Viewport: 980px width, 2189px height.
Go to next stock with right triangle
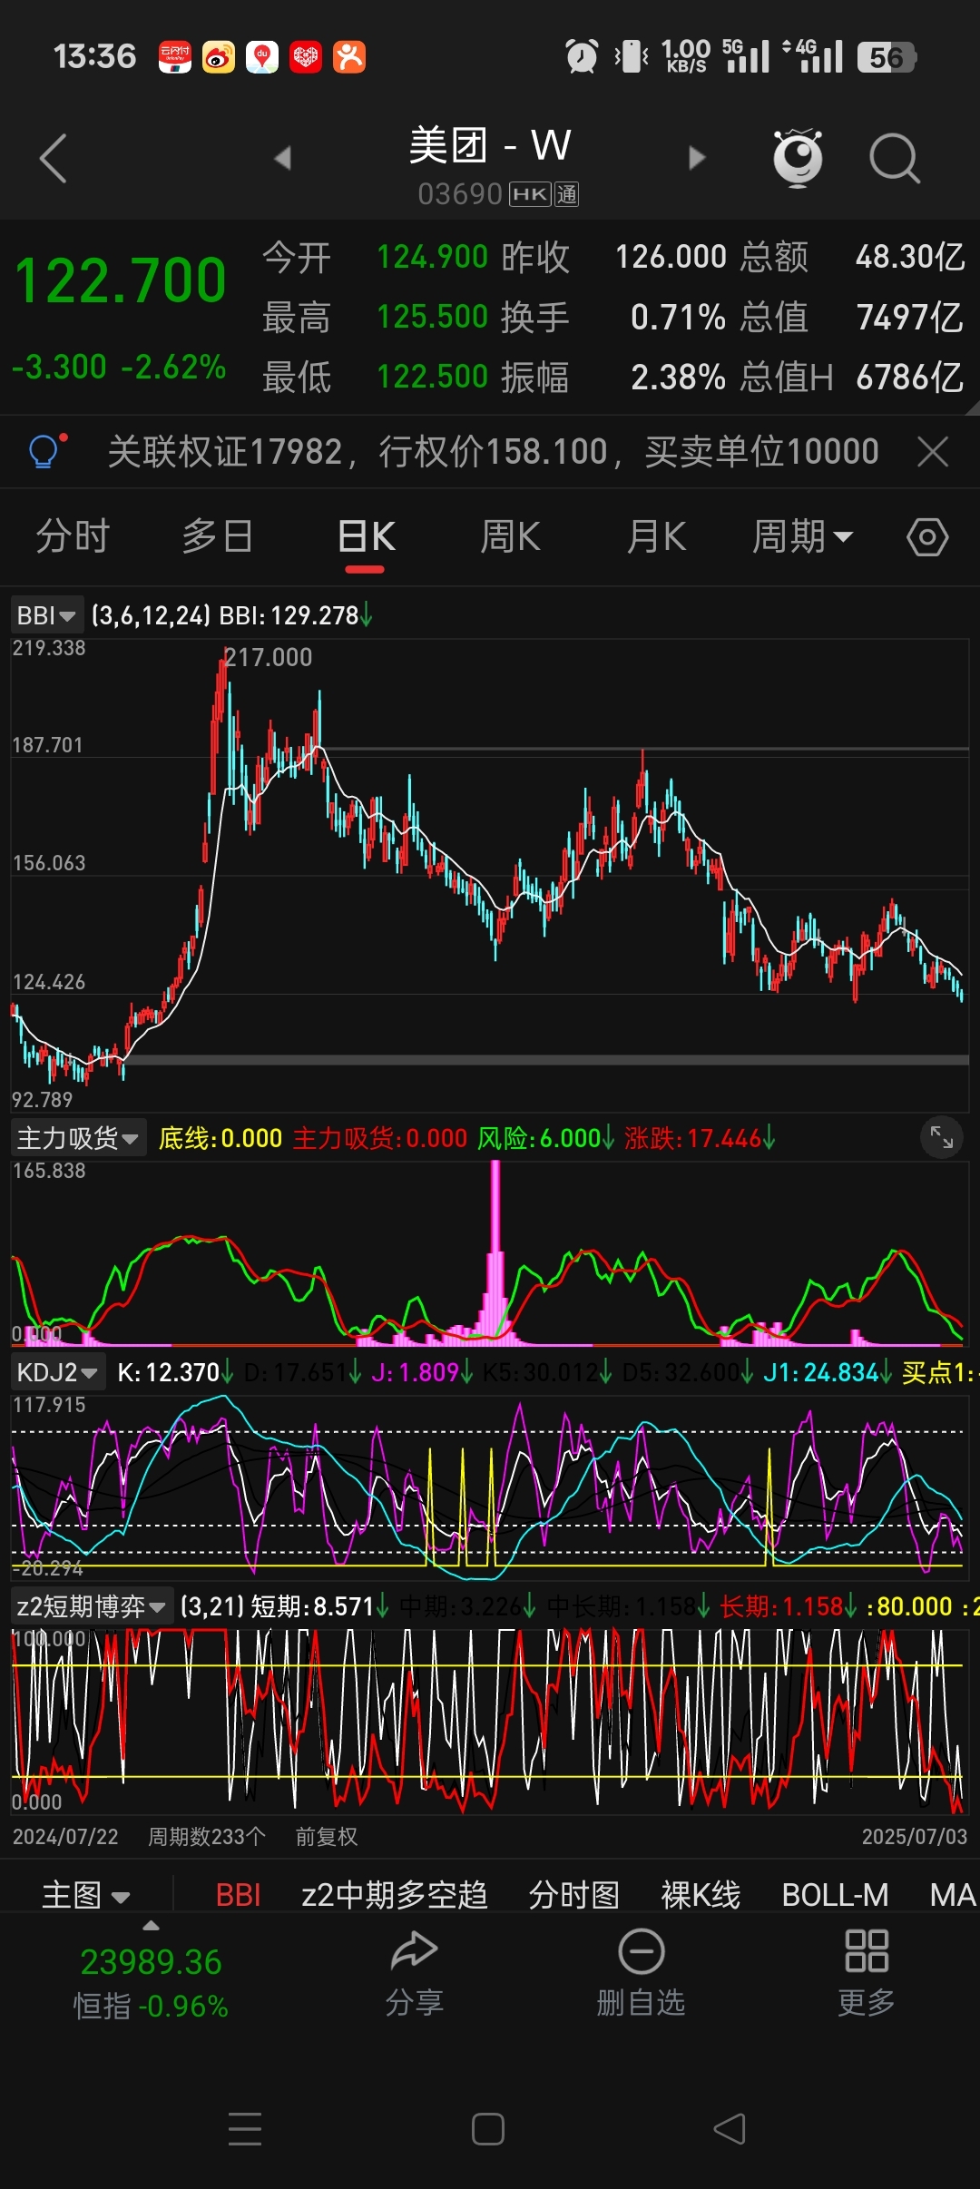[x=696, y=158]
